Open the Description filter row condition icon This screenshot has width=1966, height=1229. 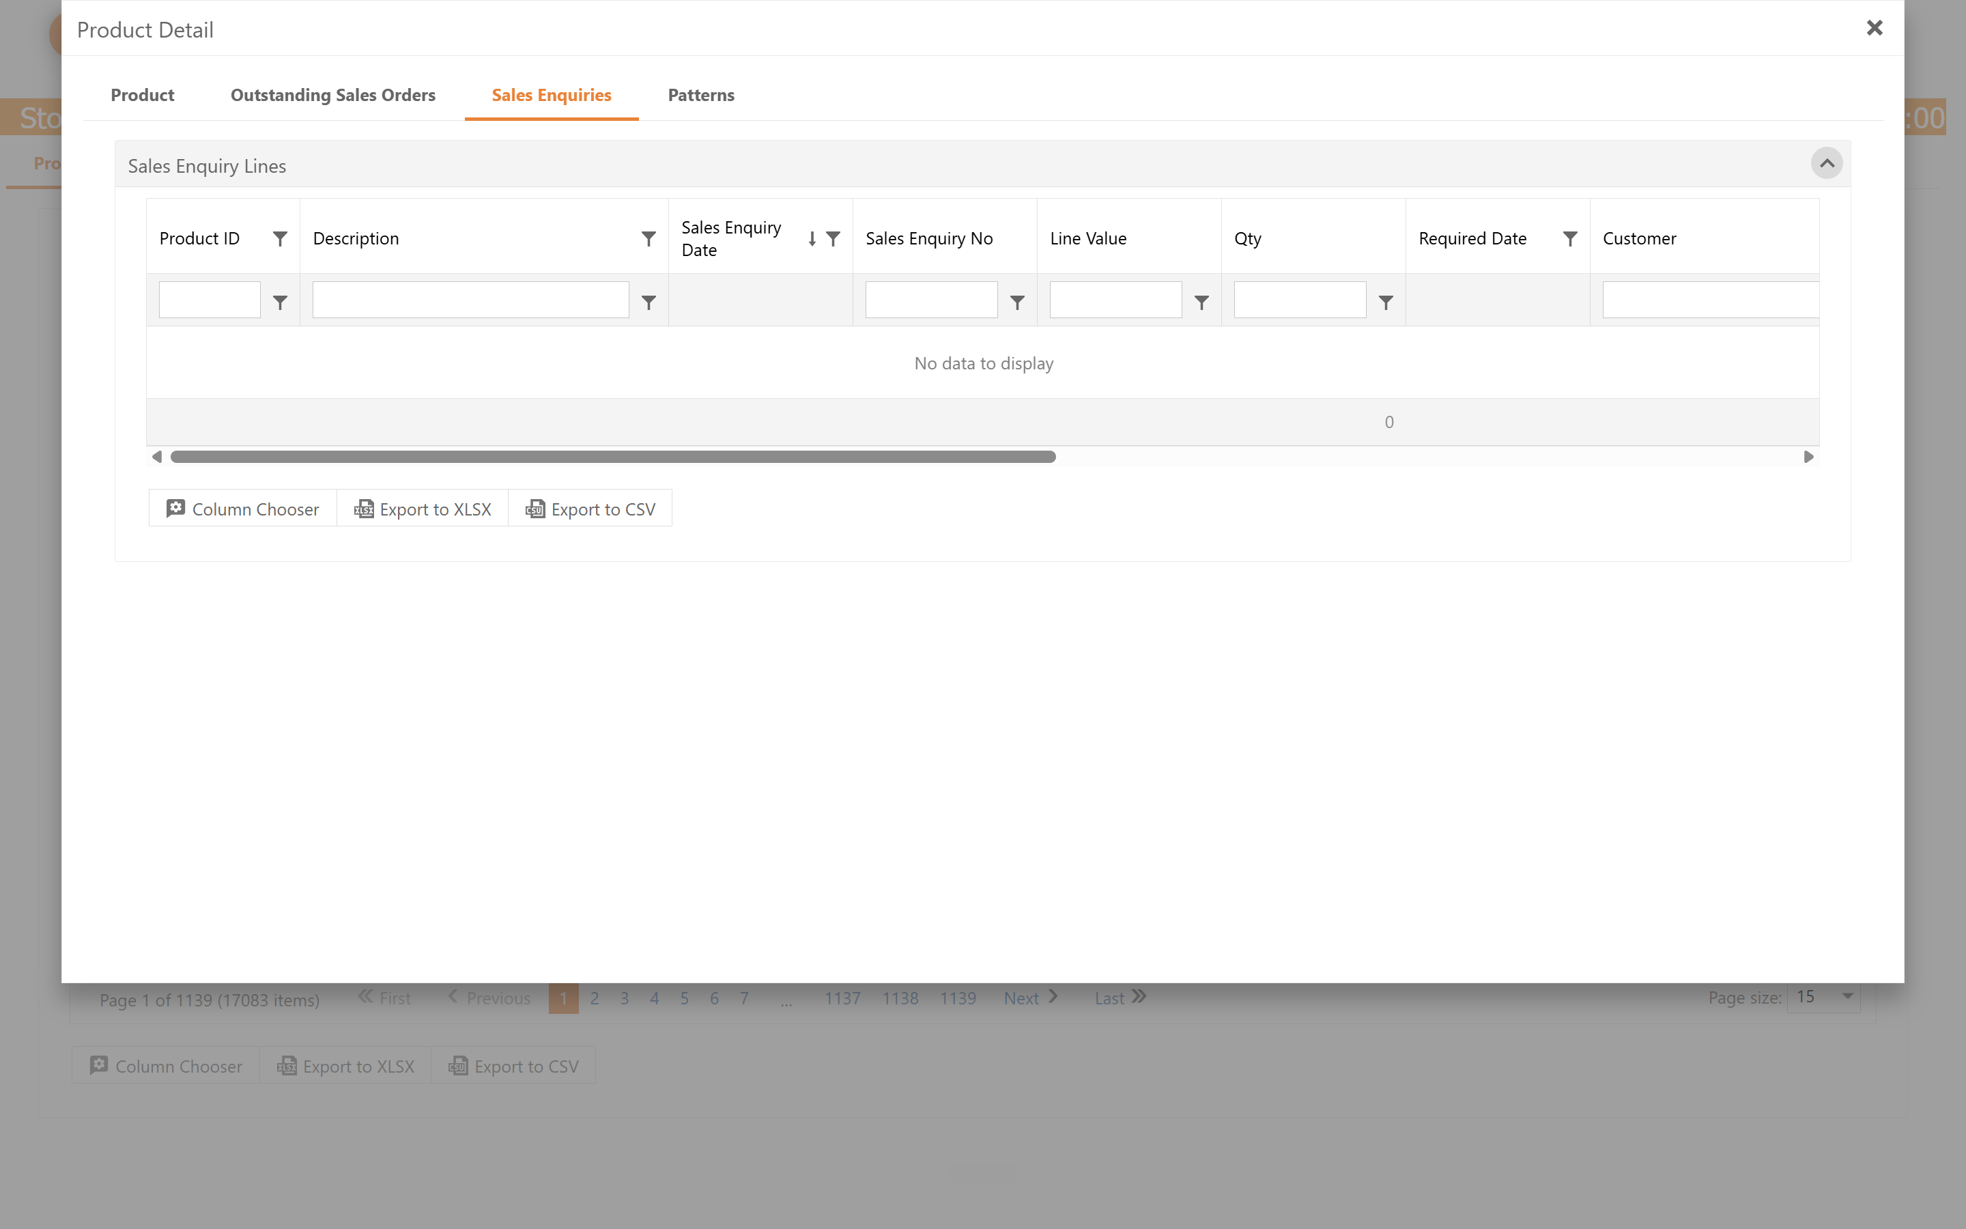(649, 302)
